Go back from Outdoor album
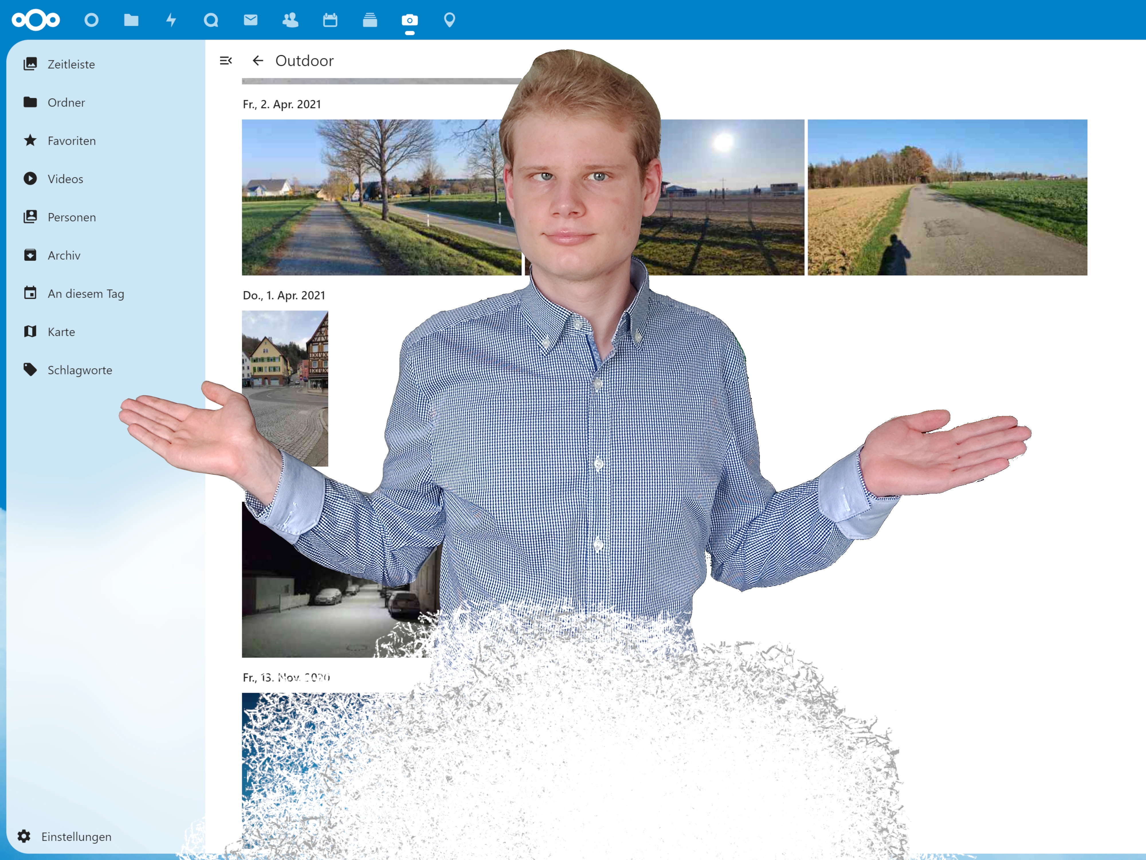Screen dimensions: 1146x860 pos(258,61)
